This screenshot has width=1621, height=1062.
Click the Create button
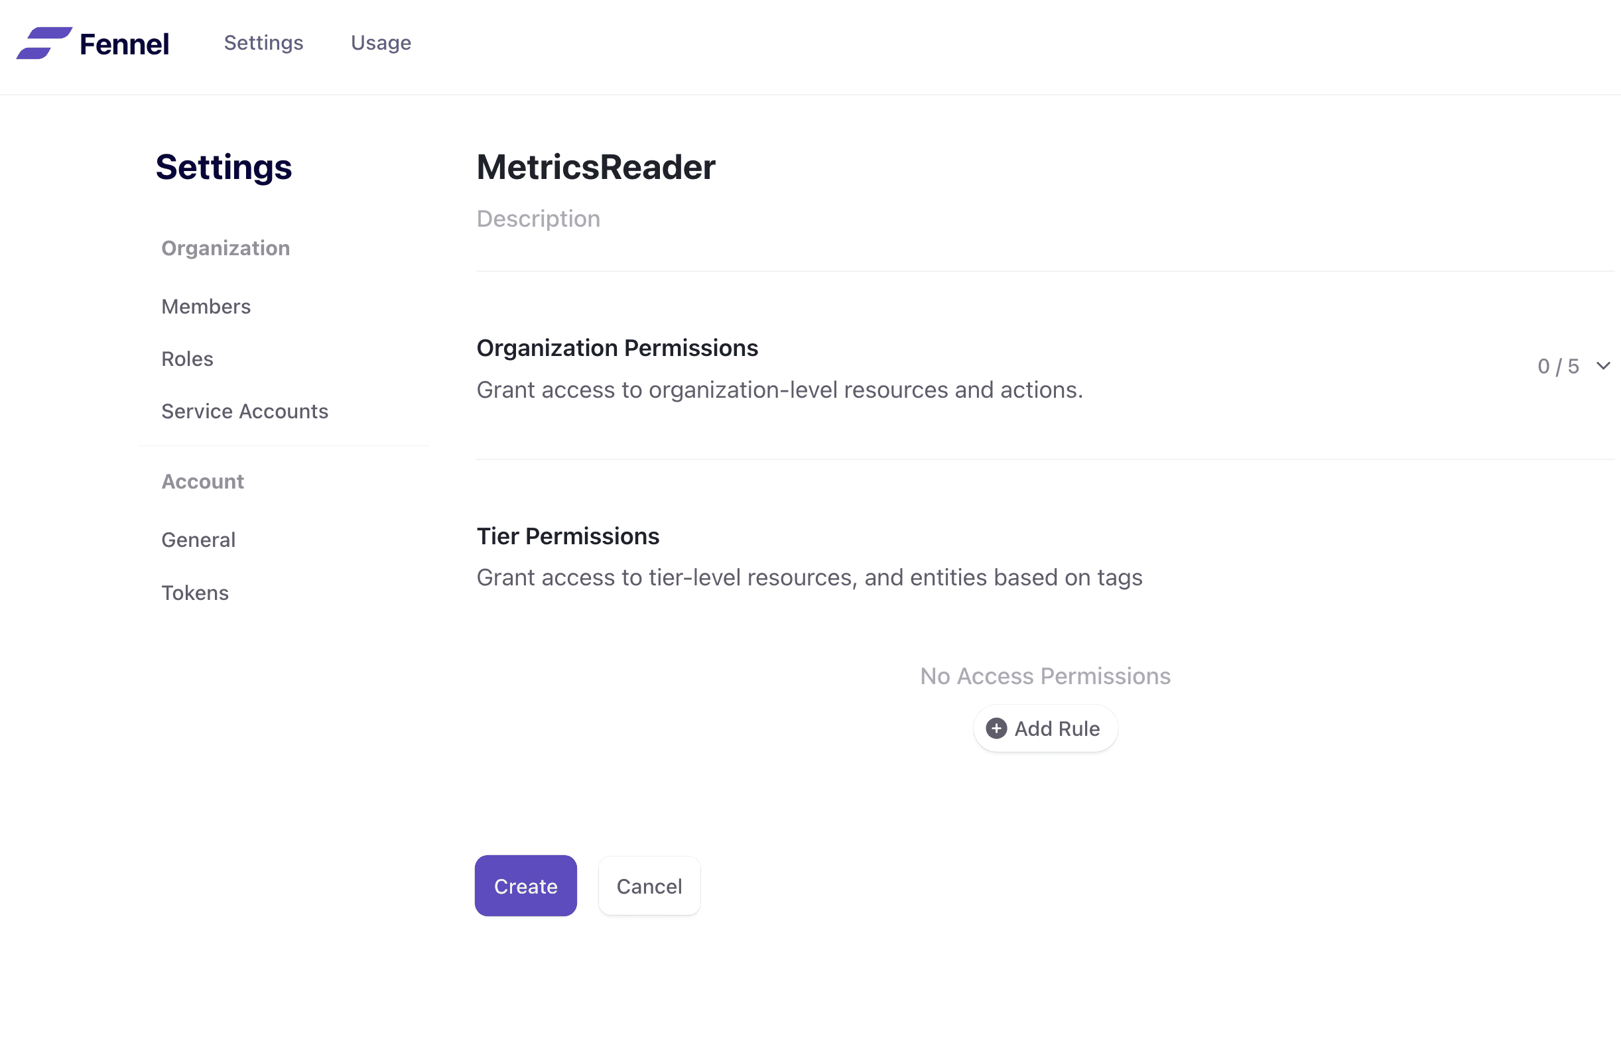point(526,886)
